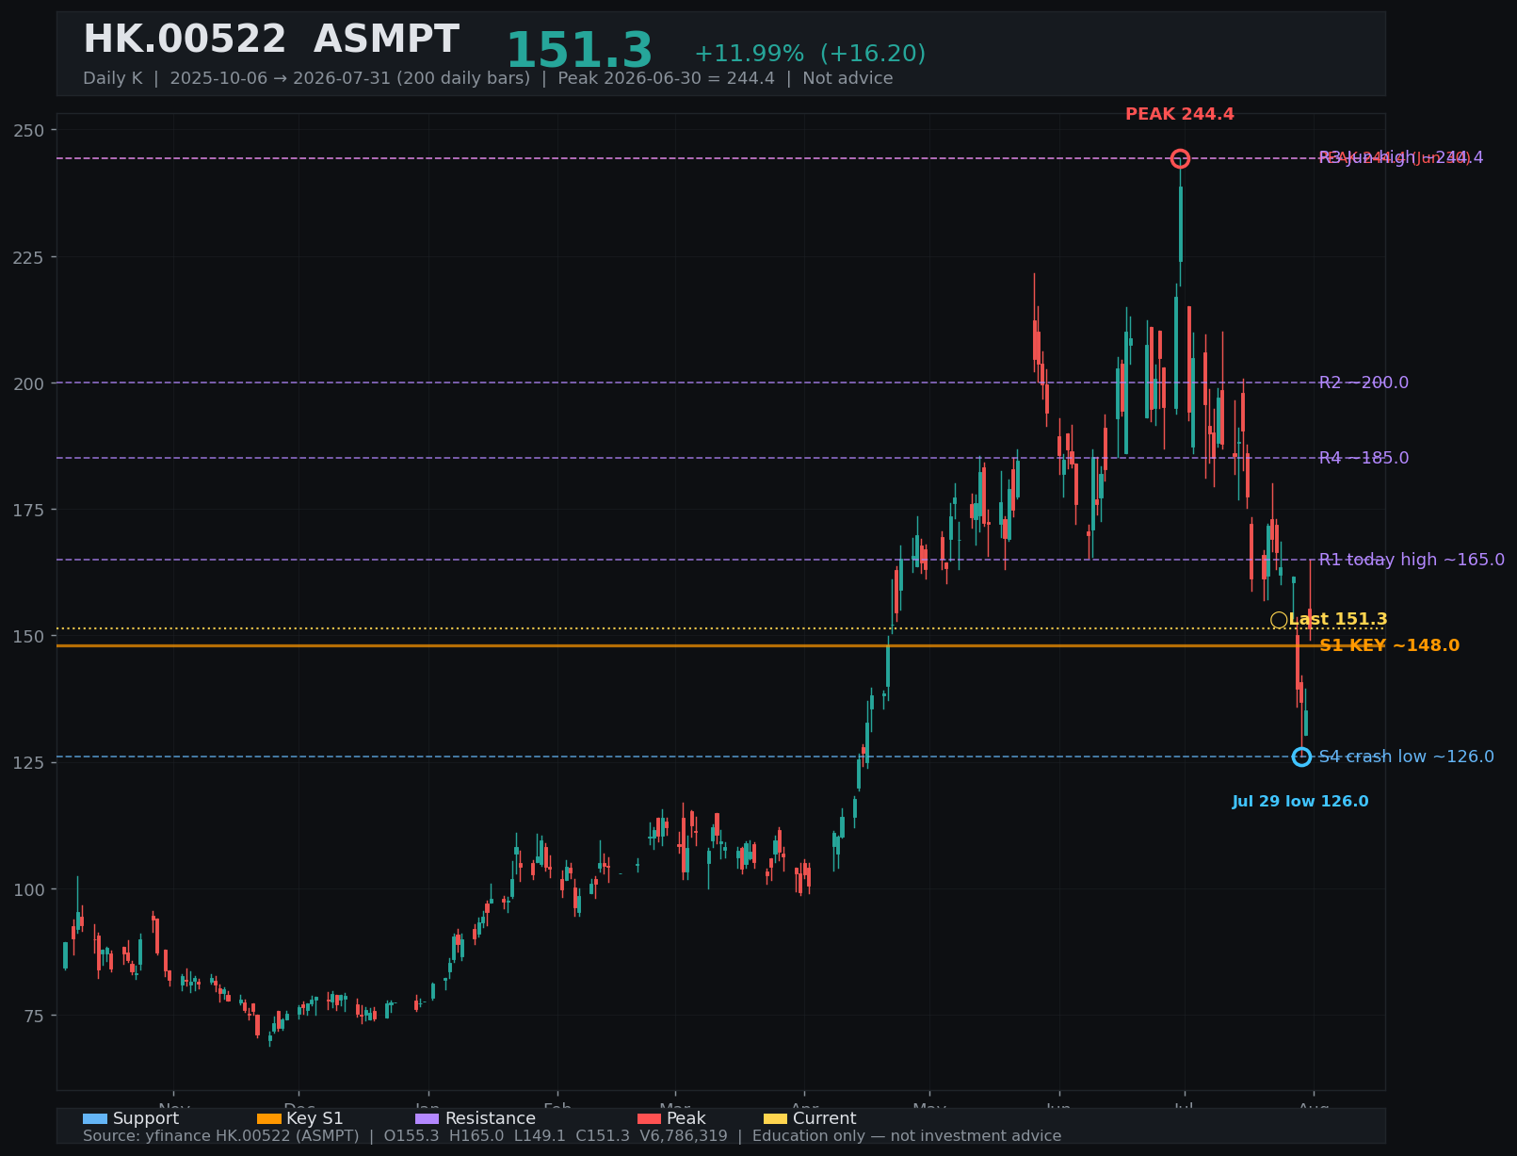Click the large 151.3 price in header
The width and height of the screenshot is (1517, 1156).
(x=579, y=51)
